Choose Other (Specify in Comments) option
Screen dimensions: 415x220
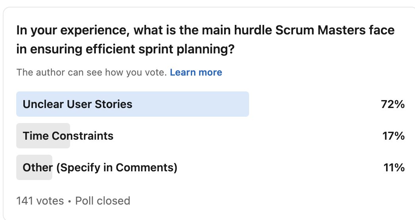pyautogui.click(x=100, y=168)
